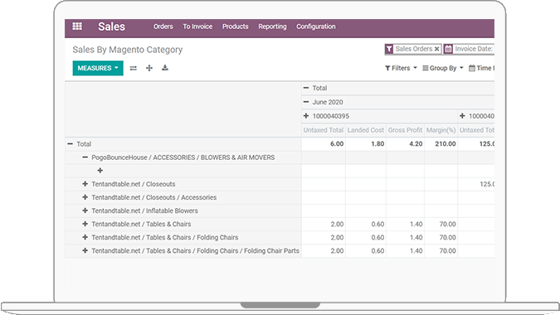
Task: Expand Tentandtable.net / Tables & Chairs row
Action: click(85, 224)
